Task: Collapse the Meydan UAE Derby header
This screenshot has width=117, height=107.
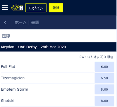Action: point(58,47)
